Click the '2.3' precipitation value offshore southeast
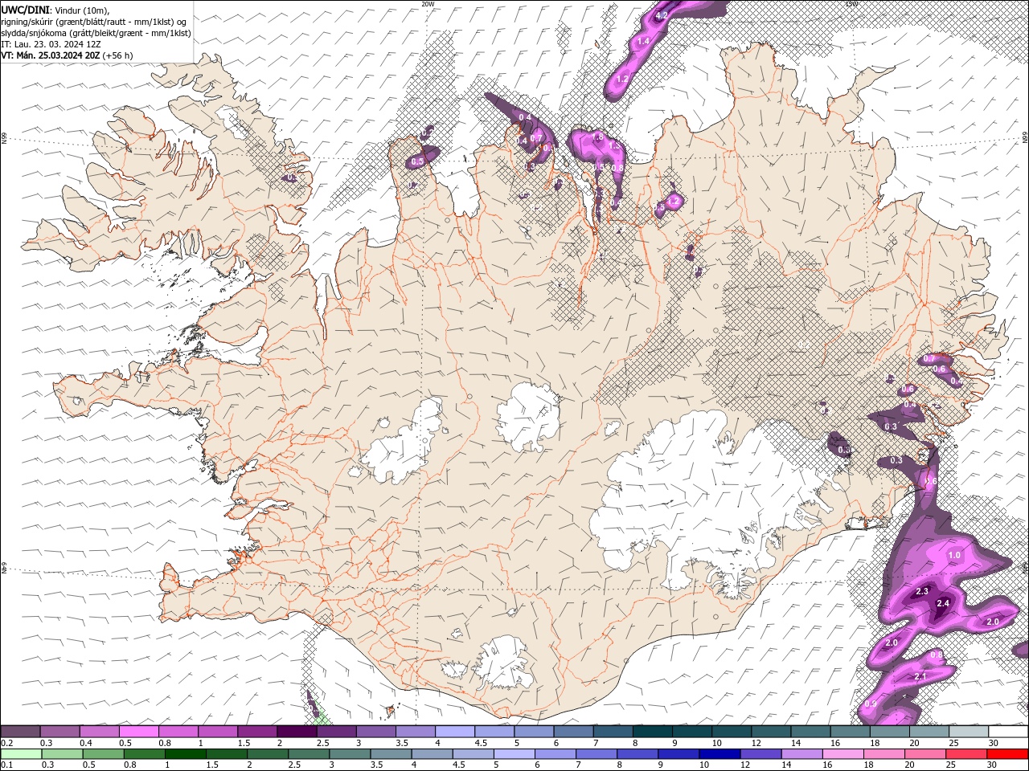Screen dimensions: 1029x771 pyautogui.click(x=922, y=592)
